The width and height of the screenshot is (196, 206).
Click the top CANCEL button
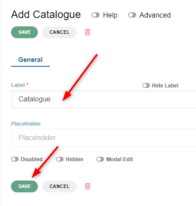pos(59,32)
